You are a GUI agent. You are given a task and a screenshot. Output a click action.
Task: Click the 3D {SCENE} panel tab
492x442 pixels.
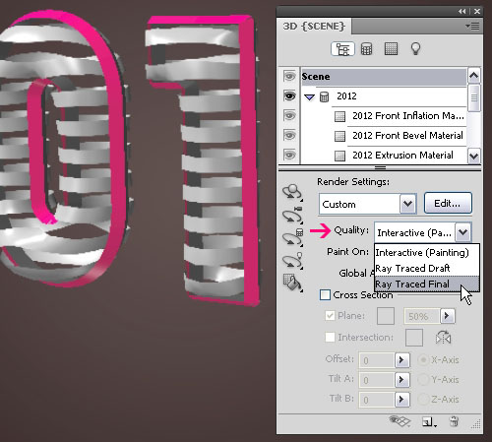tap(314, 26)
